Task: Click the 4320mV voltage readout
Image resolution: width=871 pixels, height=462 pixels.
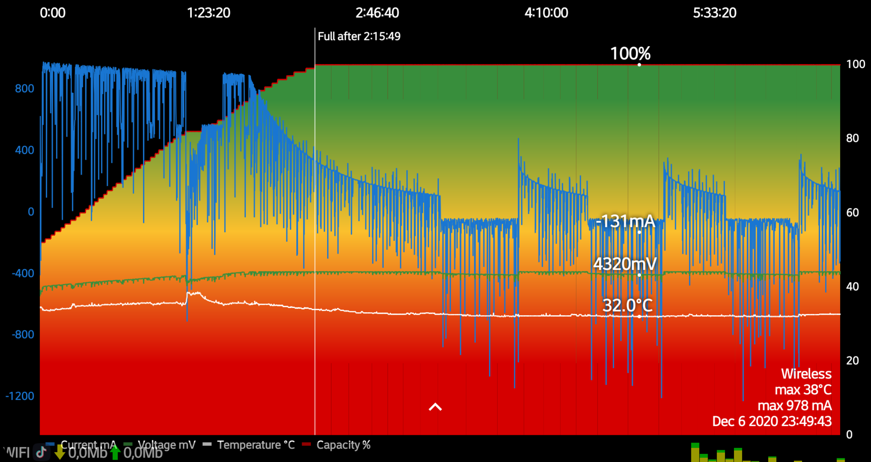Action: [625, 264]
